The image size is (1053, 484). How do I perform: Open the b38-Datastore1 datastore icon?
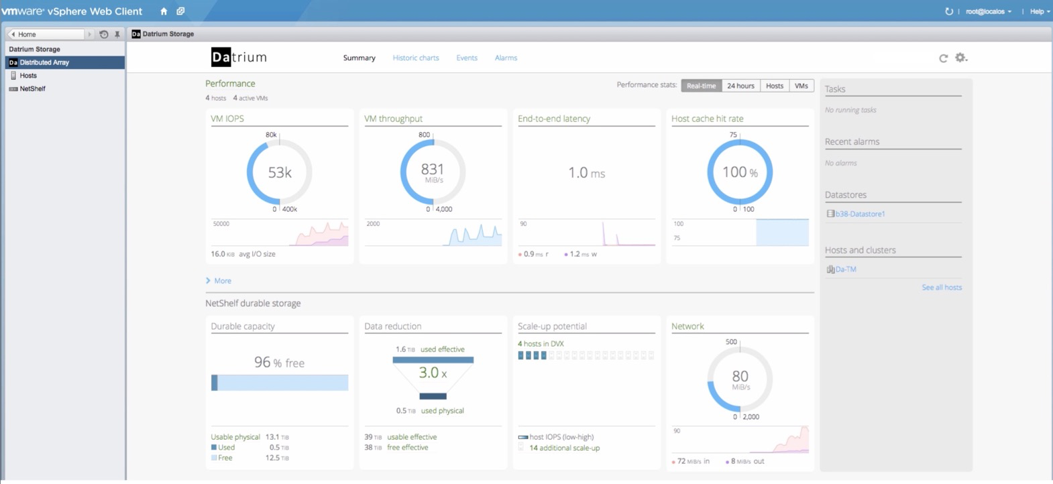[830, 214]
